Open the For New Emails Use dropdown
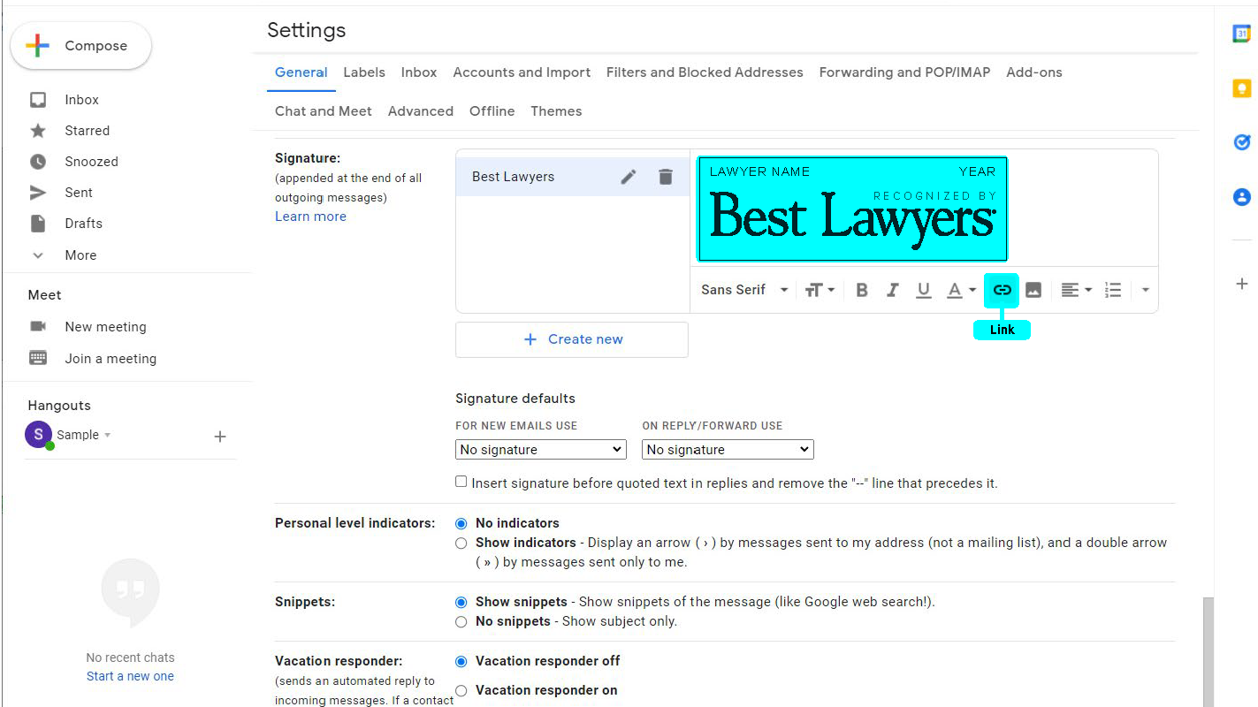 click(540, 449)
